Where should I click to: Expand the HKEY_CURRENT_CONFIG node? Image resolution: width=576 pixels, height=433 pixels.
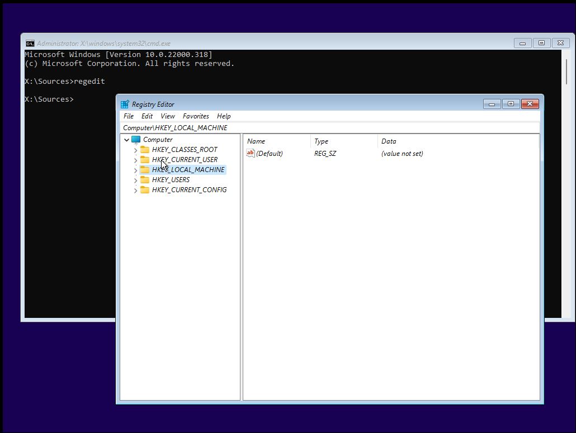coord(135,191)
